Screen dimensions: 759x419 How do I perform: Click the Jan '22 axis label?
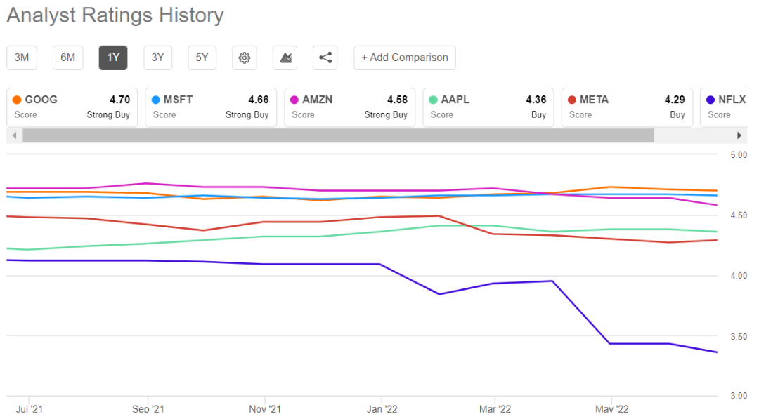pos(384,408)
